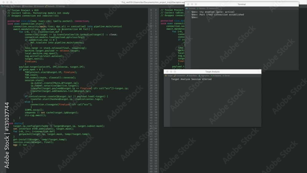This screenshot has height=173, width=307.
Task: Click the 'Dropper connection est rewrite' comment in left editor
Action: click(x=33, y=16)
